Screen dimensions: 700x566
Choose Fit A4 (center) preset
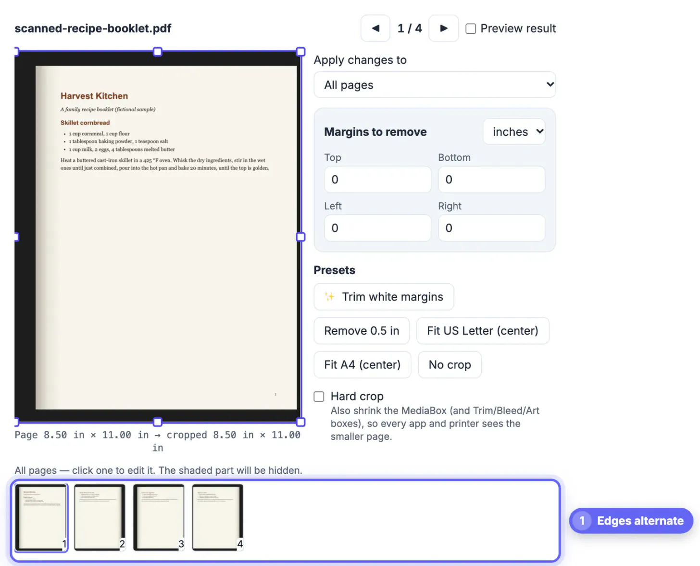pyautogui.click(x=362, y=365)
